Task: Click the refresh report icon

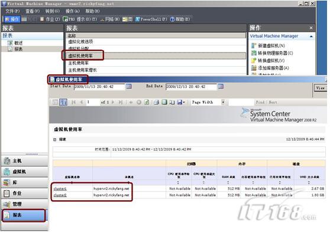Action: (147, 102)
